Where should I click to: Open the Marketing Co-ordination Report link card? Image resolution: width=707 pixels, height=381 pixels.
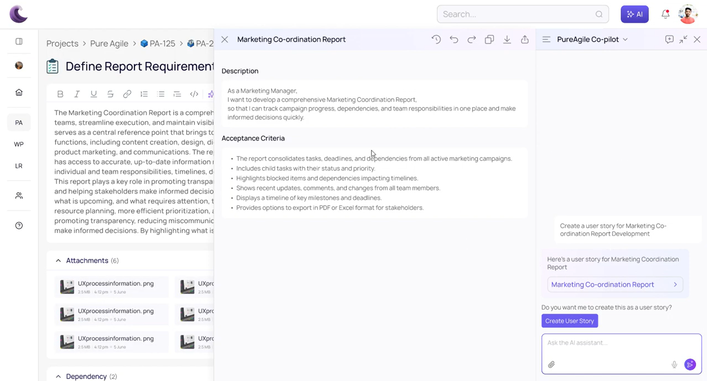[615, 285]
